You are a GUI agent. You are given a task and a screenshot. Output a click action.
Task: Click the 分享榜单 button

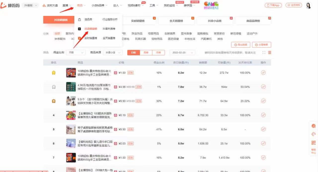[262, 45]
